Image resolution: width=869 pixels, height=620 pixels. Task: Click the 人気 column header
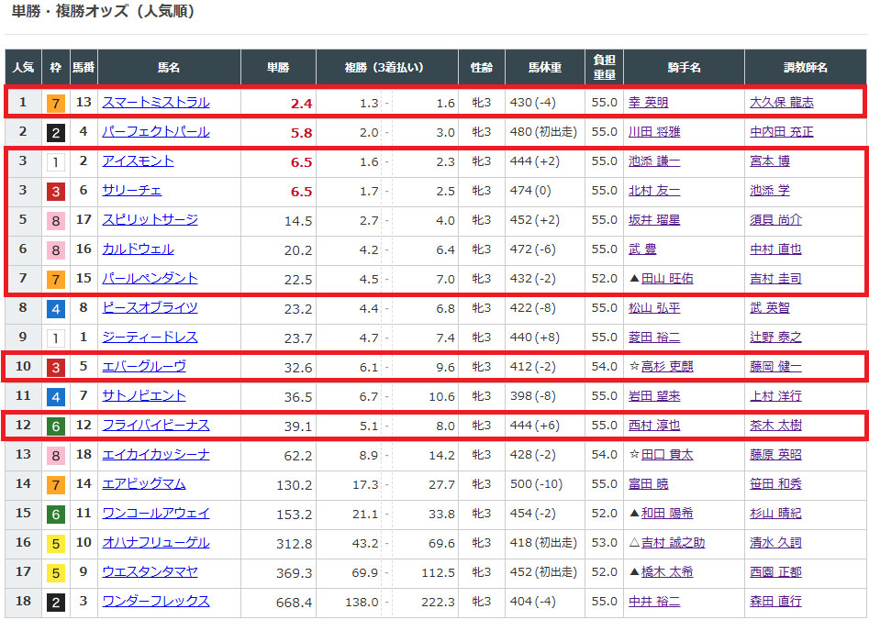23,68
